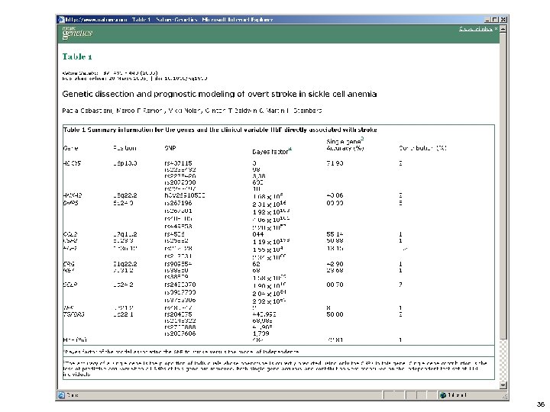This screenshot has width=550, height=412.
Task: Click the green 'Table 1' heading
Action: [77, 56]
